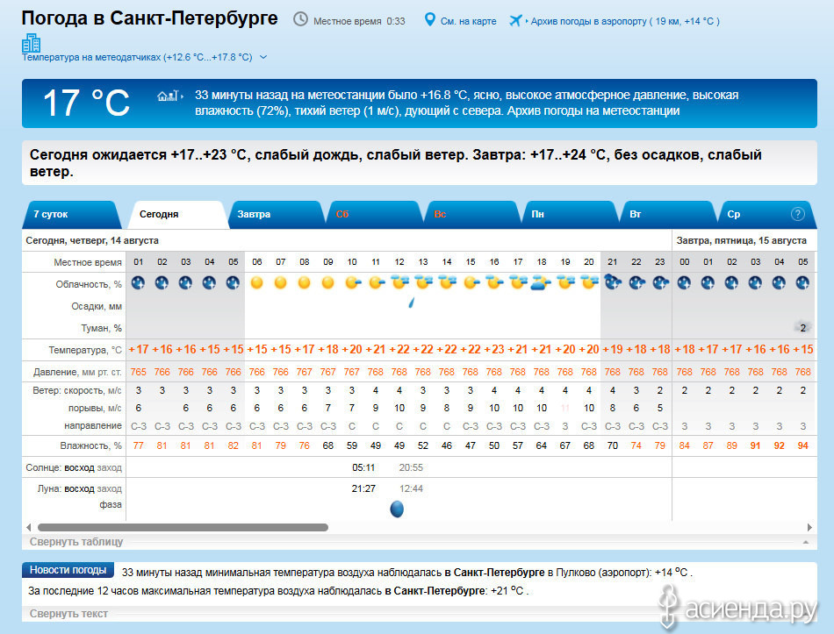Image resolution: width=834 pixels, height=634 pixels.
Task: Click the right scroll arrow of the table
Action: (809, 528)
